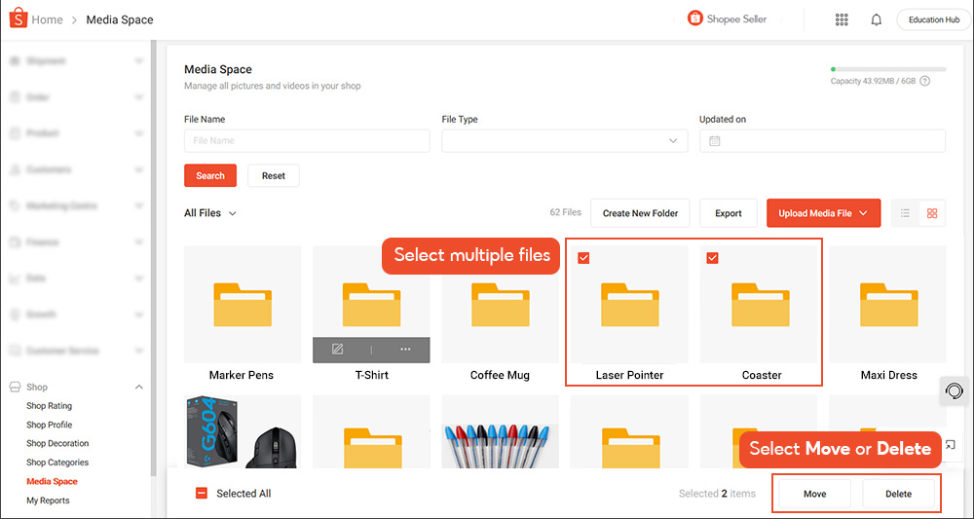Open the Maxi Dress folder
This screenshot has width=974, height=519.
pyautogui.click(x=888, y=304)
